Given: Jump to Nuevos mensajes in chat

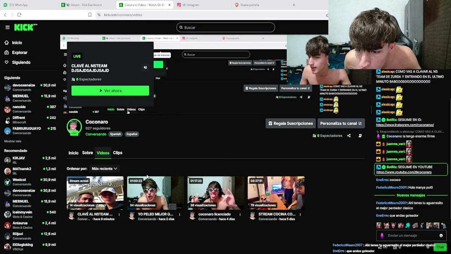Looking at the screenshot, I should click(411, 195).
